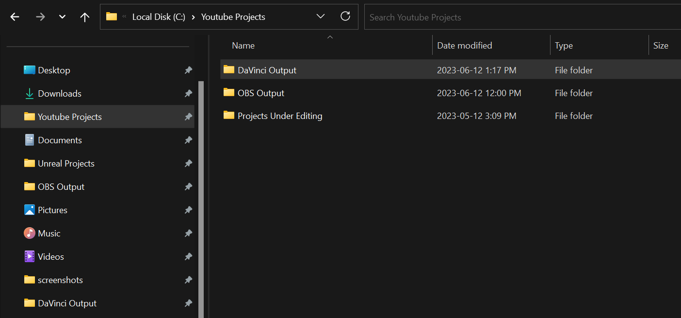
Task: Click the Back navigation arrow
Action: click(x=15, y=17)
